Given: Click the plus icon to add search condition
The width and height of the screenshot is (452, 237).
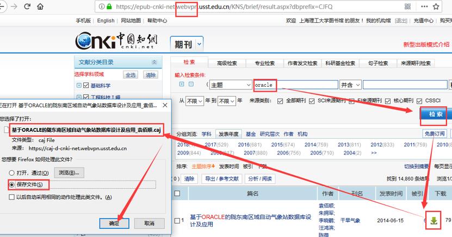Looking at the screenshot, I should 182,84.
